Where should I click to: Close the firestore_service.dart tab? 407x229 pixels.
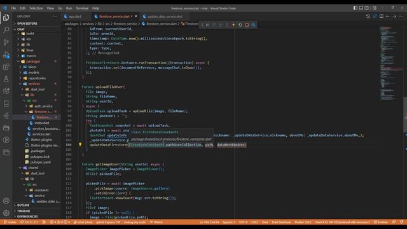(135, 17)
